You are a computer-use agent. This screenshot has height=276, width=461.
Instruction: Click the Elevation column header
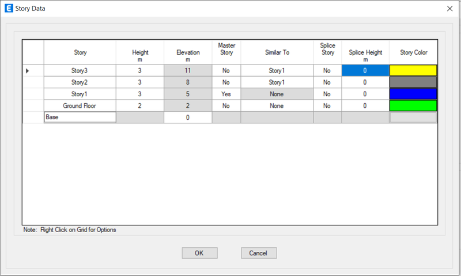(188, 52)
